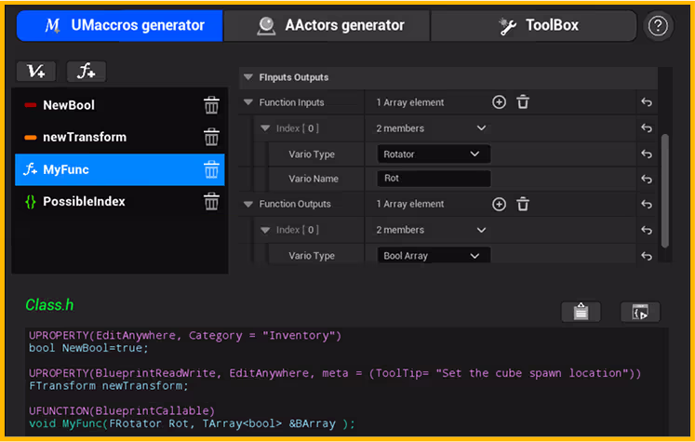Collapse Function Outputs Index [0]
The image size is (695, 442).
(265, 230)
